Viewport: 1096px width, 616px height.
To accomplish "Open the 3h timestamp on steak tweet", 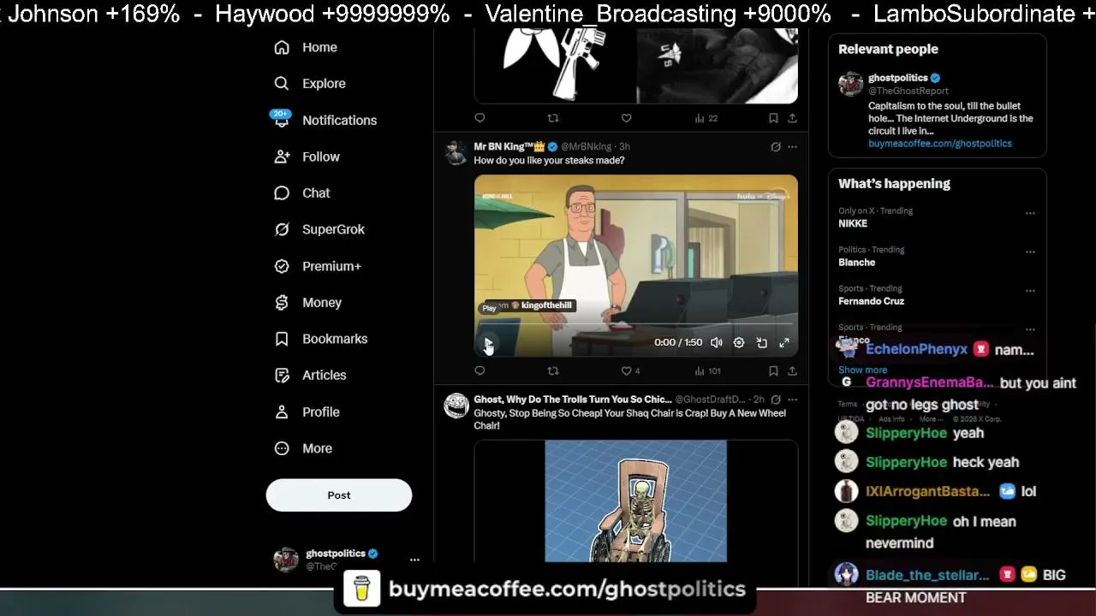I will point(624,147).
